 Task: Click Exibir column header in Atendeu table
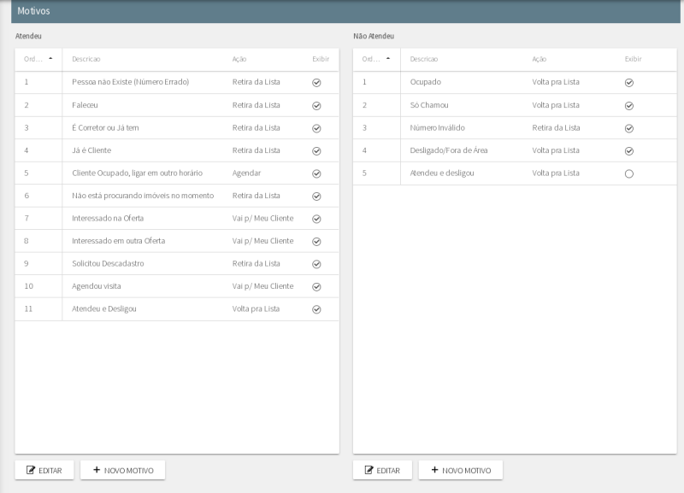pyautogui.click(x=320, y=59)
